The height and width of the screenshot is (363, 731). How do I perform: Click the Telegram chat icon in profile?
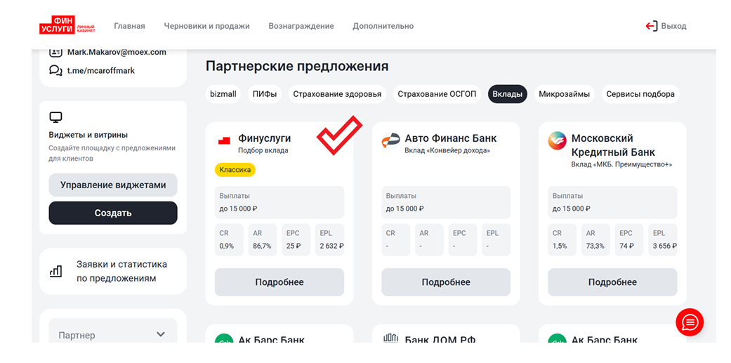click(55, 70)
